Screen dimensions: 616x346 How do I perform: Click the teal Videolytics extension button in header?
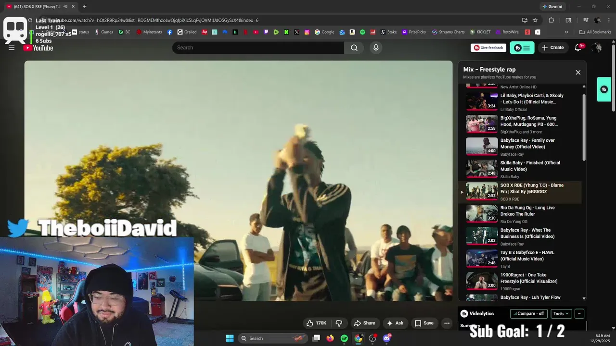522,48
